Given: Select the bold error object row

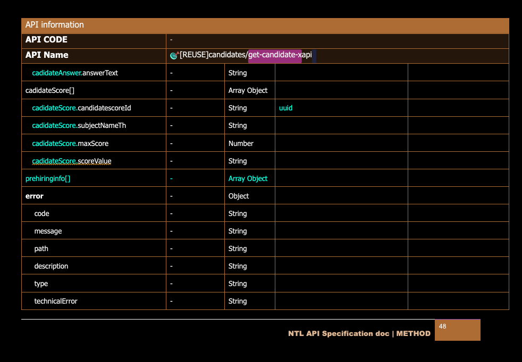Looking at the screenshot, I should [x=35, y=196].
